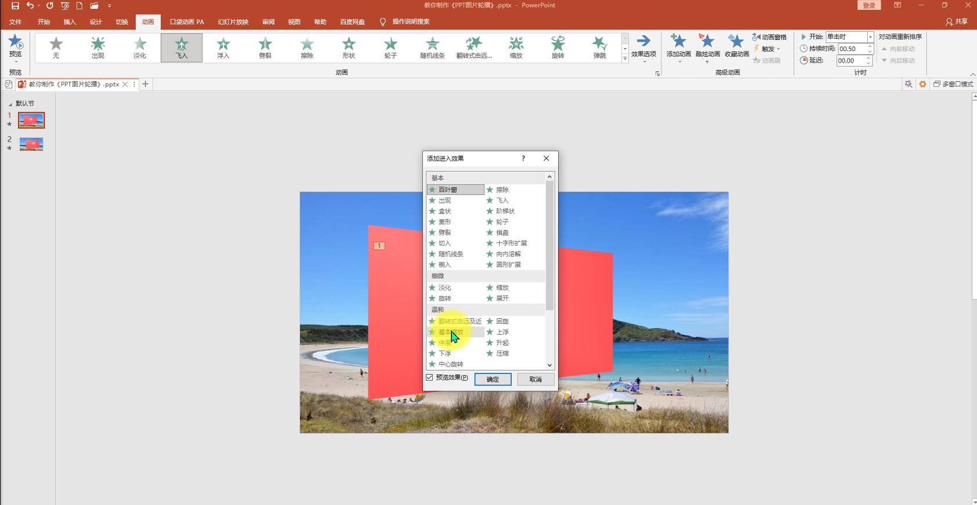
Task: Collapse the ribbon with the chevron arrow
Action: point(972,74)
